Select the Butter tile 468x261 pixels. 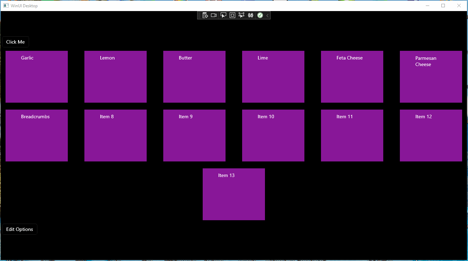[x=194, y=76]
